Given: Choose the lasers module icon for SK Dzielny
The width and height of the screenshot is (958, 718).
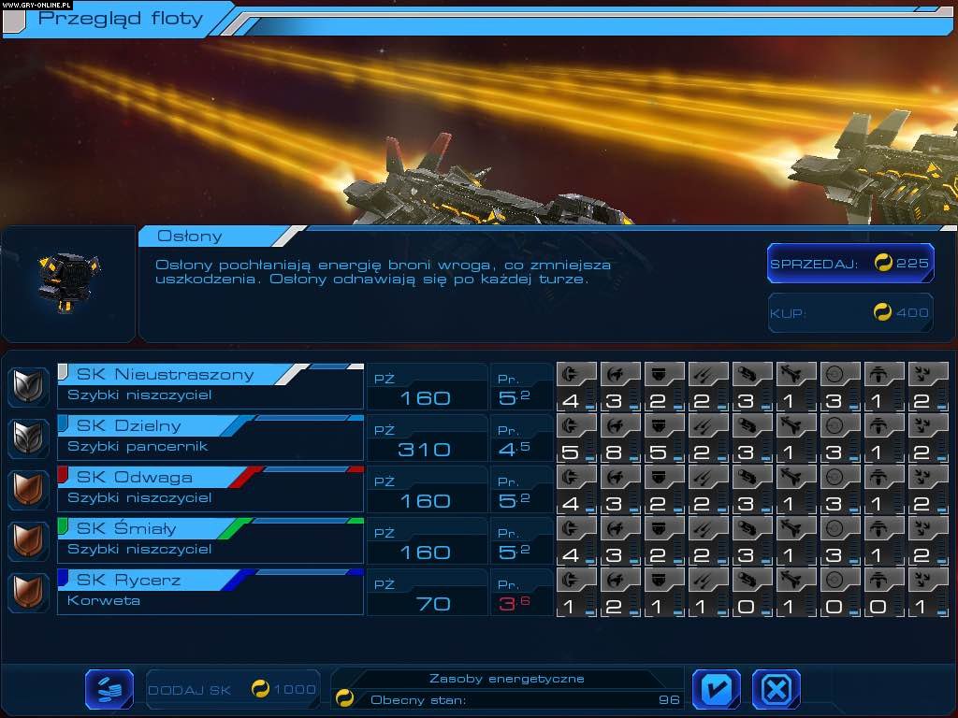Looking at the screenshot, I should [x=708, y=425].
